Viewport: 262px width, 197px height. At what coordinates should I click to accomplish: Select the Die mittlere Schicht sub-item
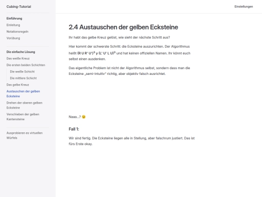(23, 78)
